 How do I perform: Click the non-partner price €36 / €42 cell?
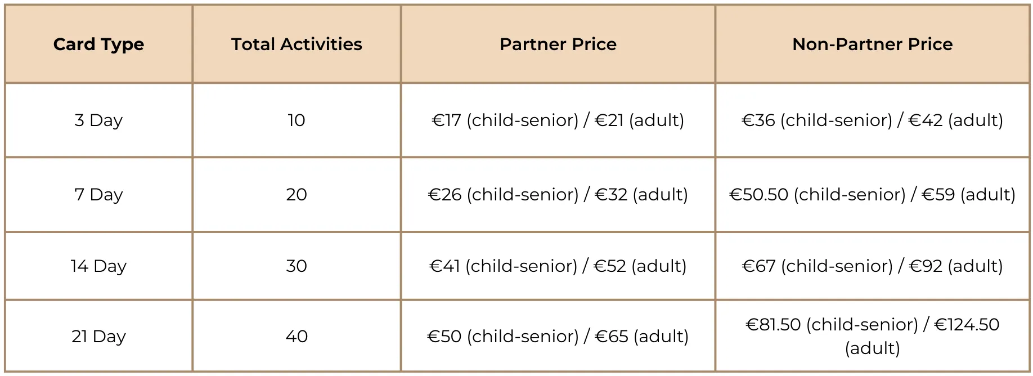click(x=872, y=120)
